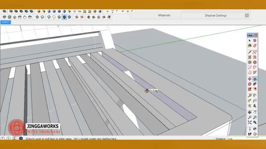Screen dimensions: 266x149
Task: Click the Distance measurement box
Action: [x=246, y=139]
